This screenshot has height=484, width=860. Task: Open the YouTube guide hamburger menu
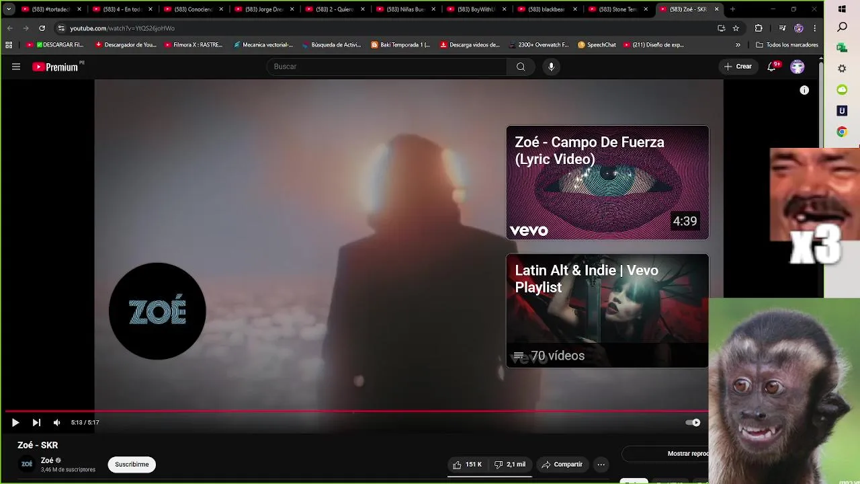(x=16, y=67)
